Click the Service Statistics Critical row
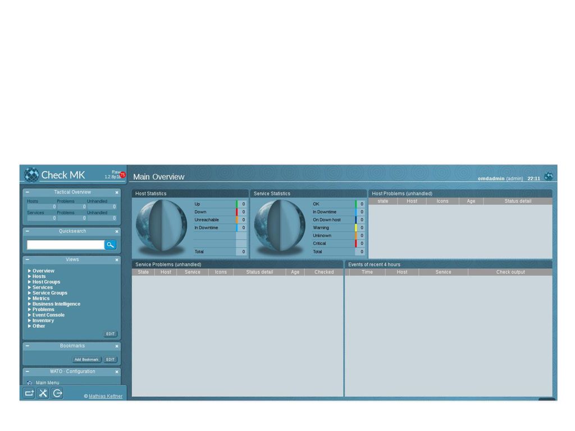575x431 pixels. (x=338, y=244)
